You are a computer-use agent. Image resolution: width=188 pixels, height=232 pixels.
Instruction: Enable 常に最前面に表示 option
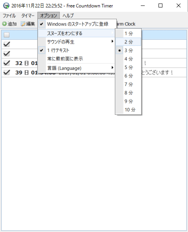[x=77, y=59]
